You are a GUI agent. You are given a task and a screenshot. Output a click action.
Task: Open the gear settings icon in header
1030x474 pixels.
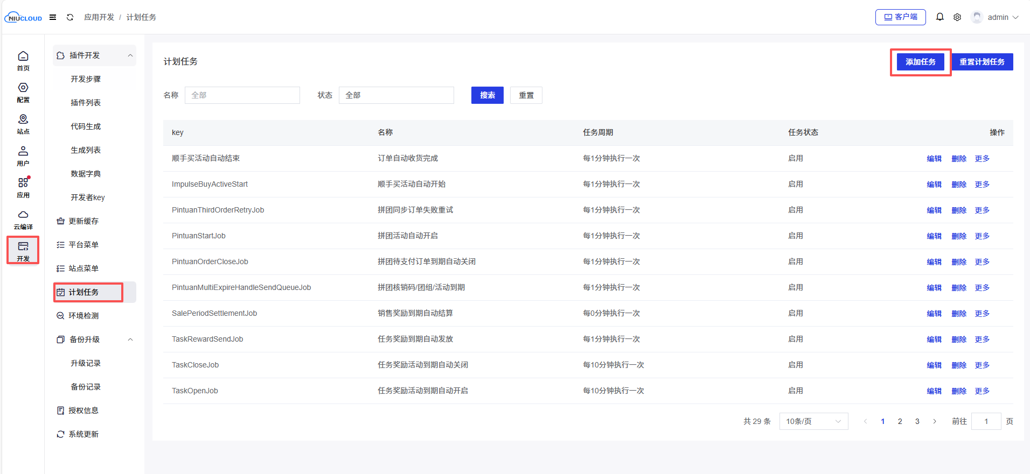[x=957, y=17]
